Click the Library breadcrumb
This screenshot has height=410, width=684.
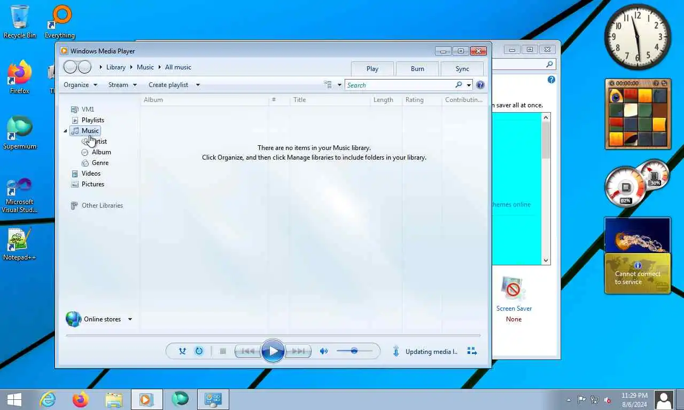click(115, 67)
